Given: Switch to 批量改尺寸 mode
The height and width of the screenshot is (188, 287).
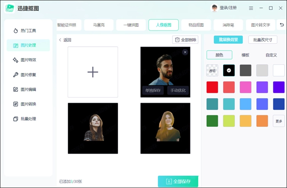Looking at the screenshot, I should click(262, 40).
